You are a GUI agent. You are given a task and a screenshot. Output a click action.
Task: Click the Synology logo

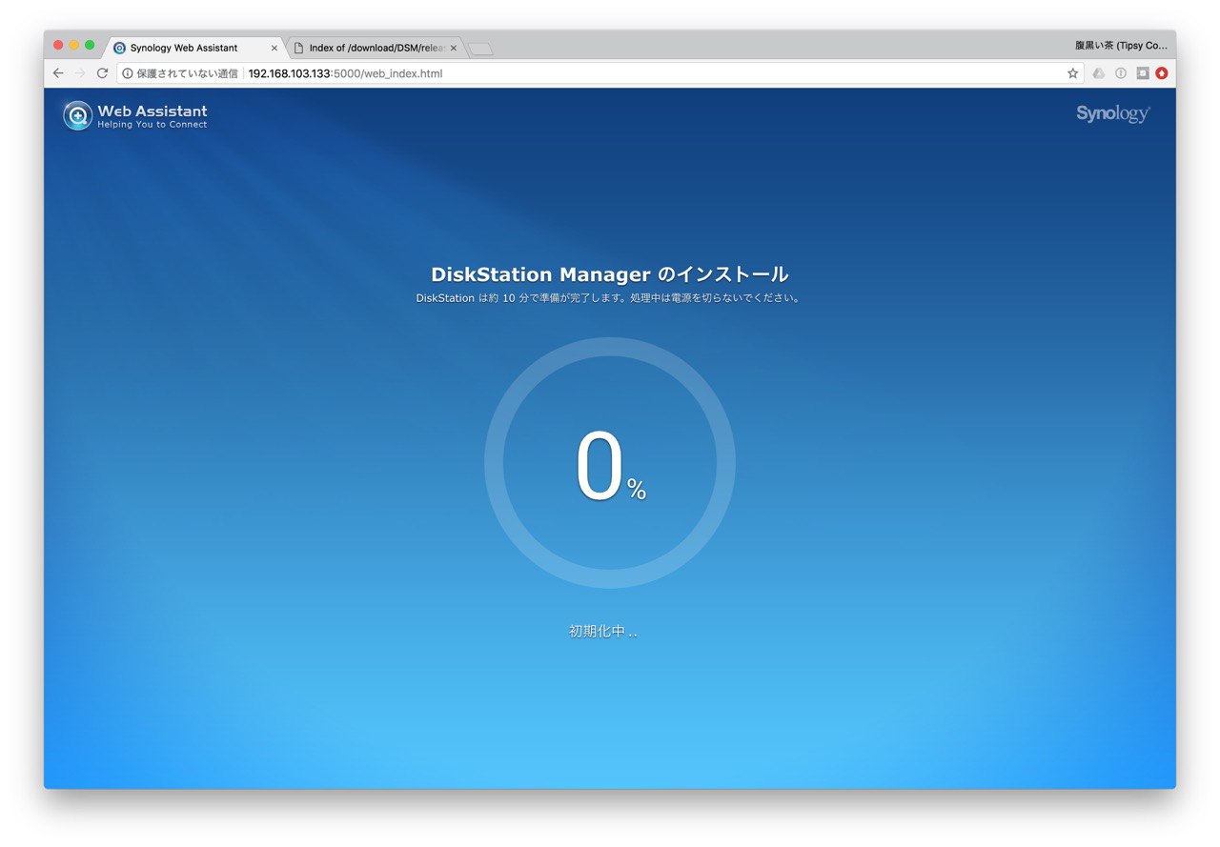[x=1113, y=114]
